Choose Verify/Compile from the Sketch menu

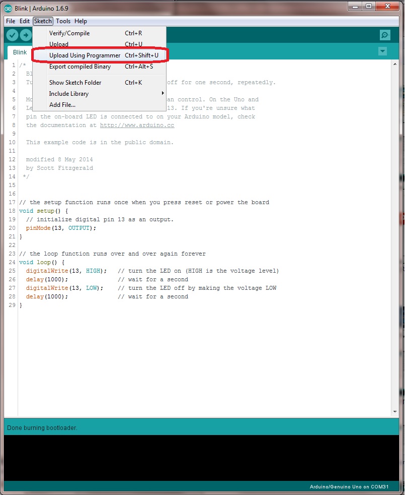99,33
